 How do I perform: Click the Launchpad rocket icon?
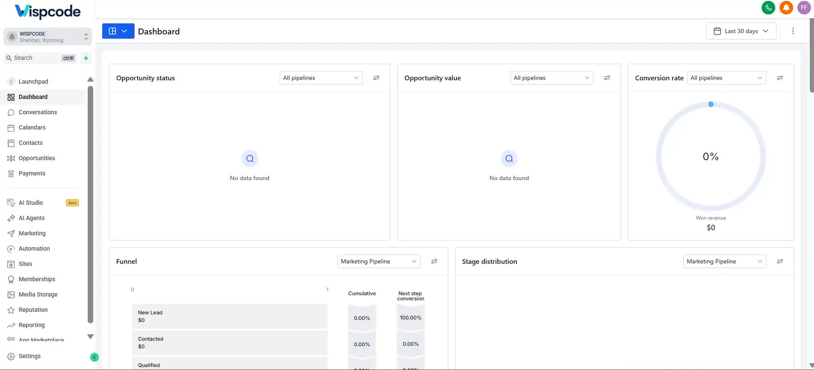coord(11,82)
